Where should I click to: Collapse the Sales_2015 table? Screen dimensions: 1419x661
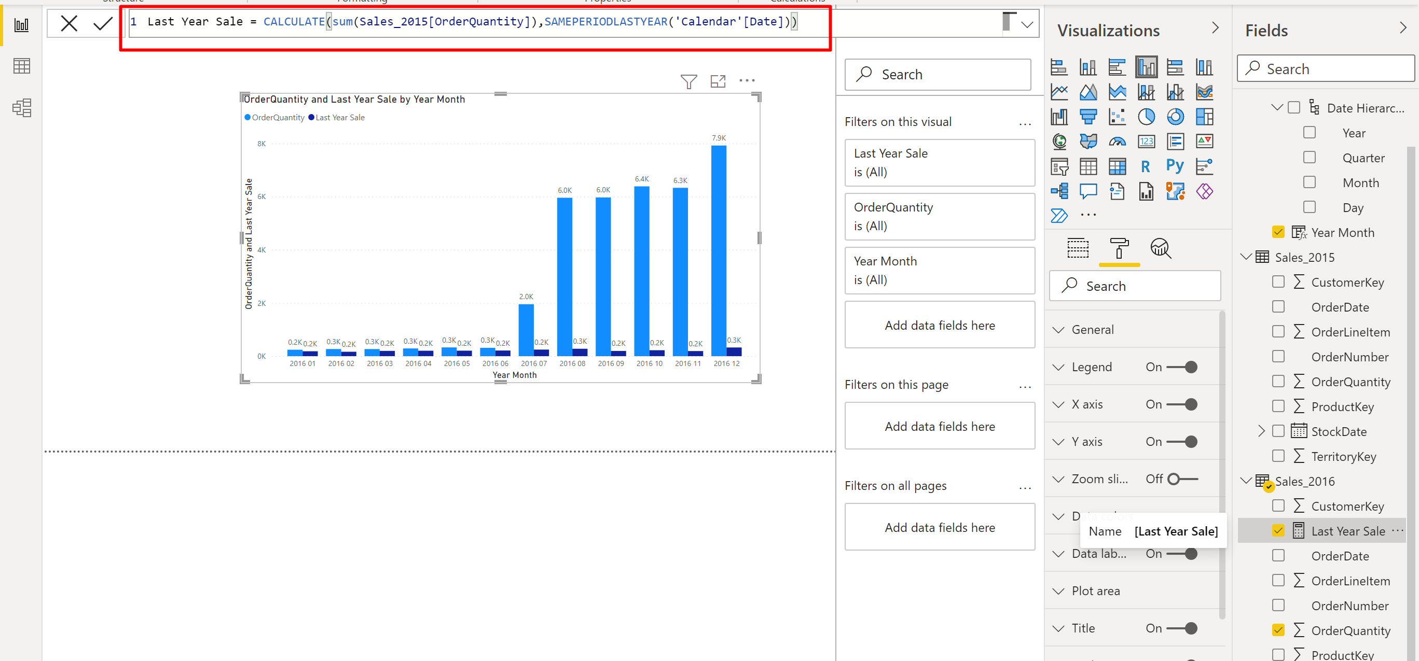click(x=1246, y=257)
